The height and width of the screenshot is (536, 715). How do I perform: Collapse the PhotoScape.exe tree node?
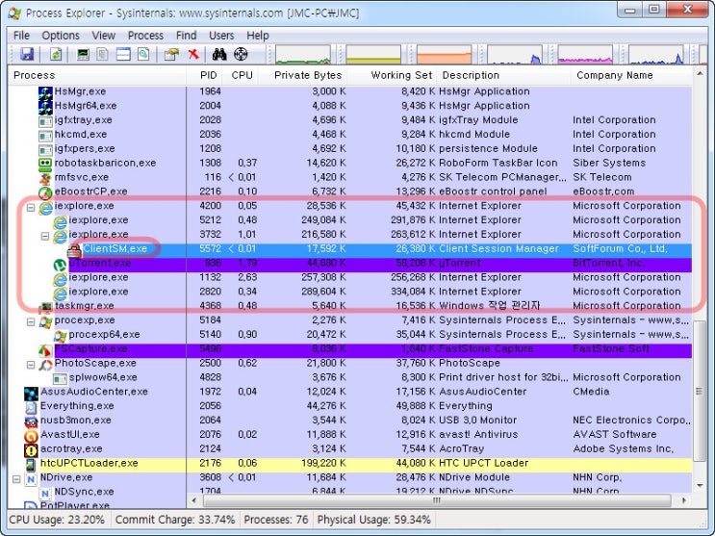tap(31, 364)
